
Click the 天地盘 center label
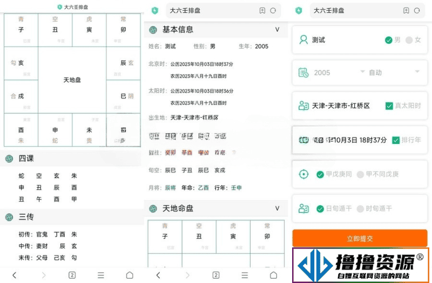pyautogui.click(x=72, y=80)
